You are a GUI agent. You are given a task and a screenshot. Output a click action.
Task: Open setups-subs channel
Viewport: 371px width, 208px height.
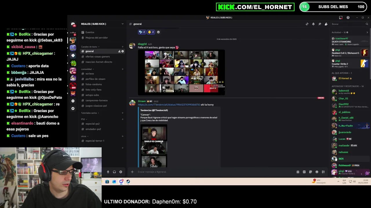click(x=102, y=95)
